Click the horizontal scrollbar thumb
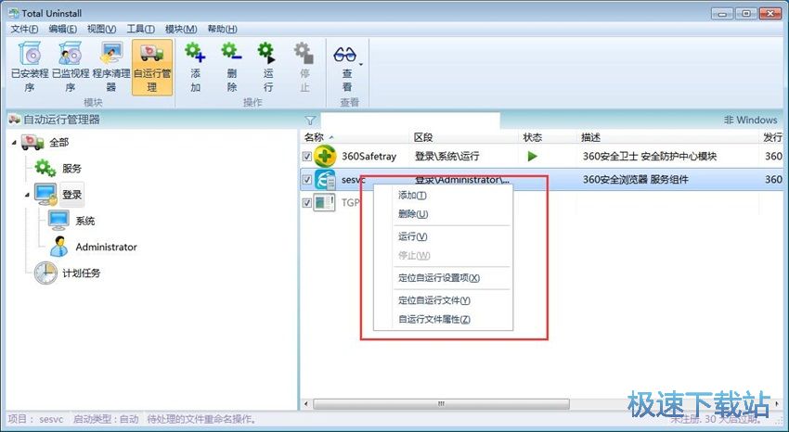Image resolution: width=789 pixels, height=432 pixels. pos(441,404)
